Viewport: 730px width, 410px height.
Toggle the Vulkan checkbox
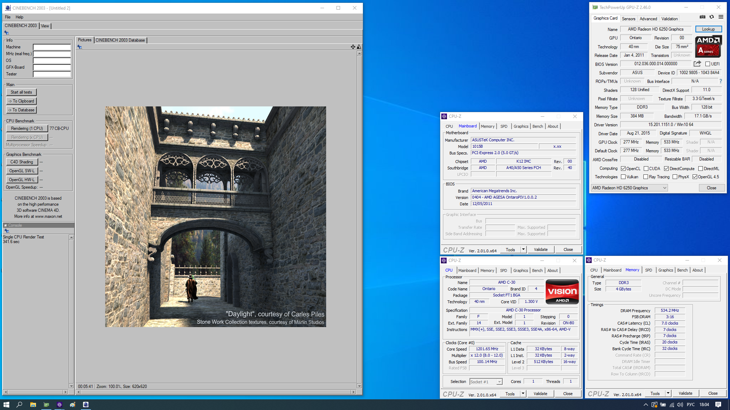pos(623,177)
